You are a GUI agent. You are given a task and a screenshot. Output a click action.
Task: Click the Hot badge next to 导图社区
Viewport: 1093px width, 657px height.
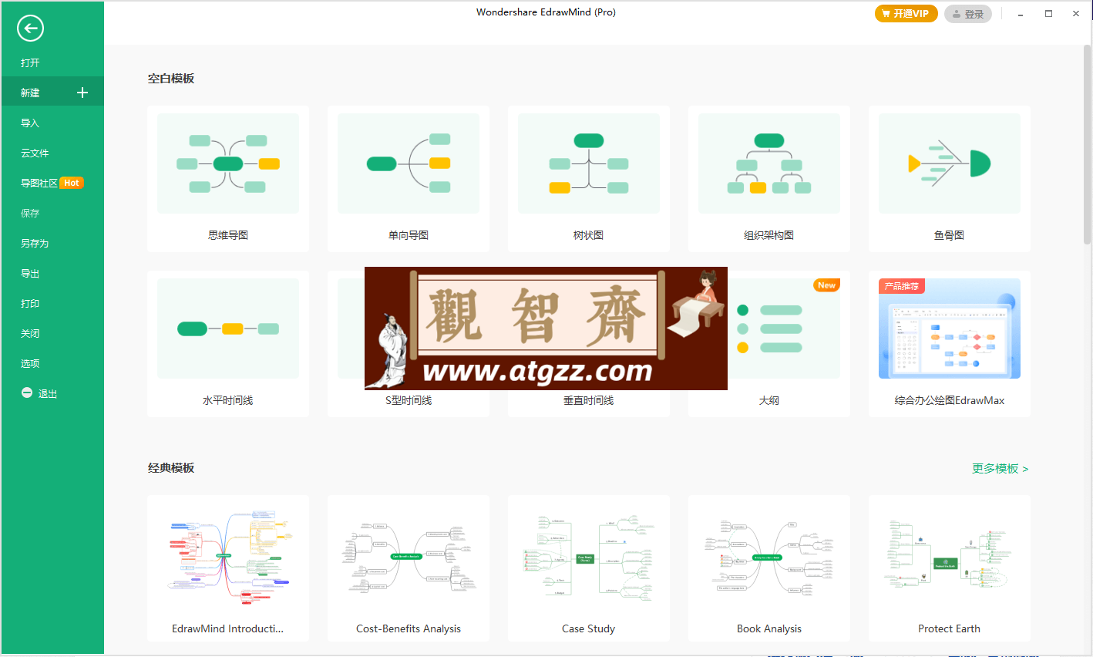click(x=72, y=183)
